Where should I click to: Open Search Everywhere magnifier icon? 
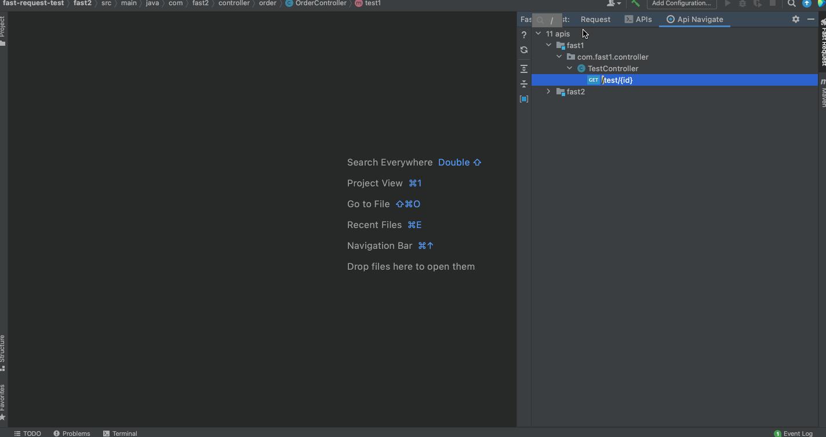point(791,3)
